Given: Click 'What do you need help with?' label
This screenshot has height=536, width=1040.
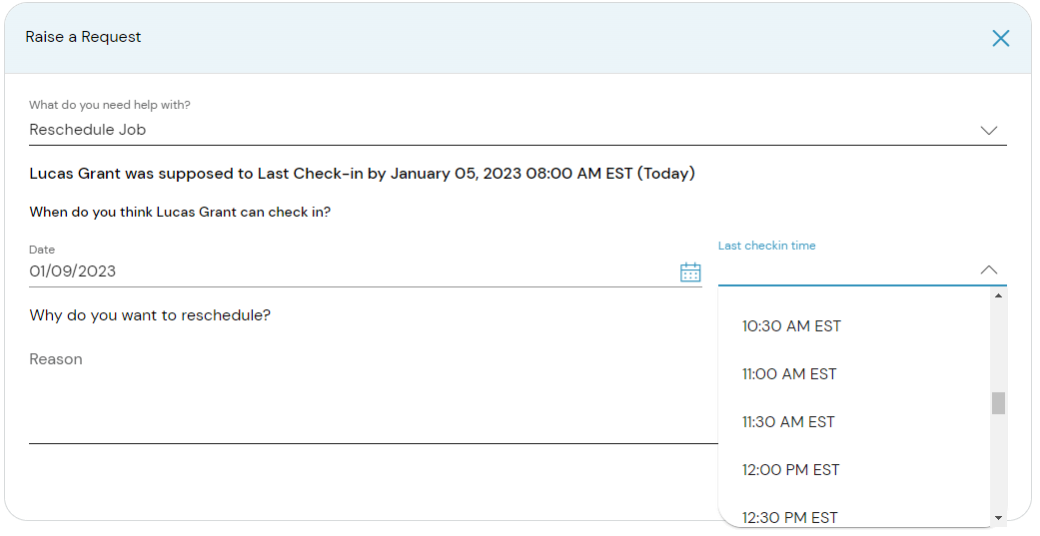Looking at the screenshot, I should pos(110,105).
